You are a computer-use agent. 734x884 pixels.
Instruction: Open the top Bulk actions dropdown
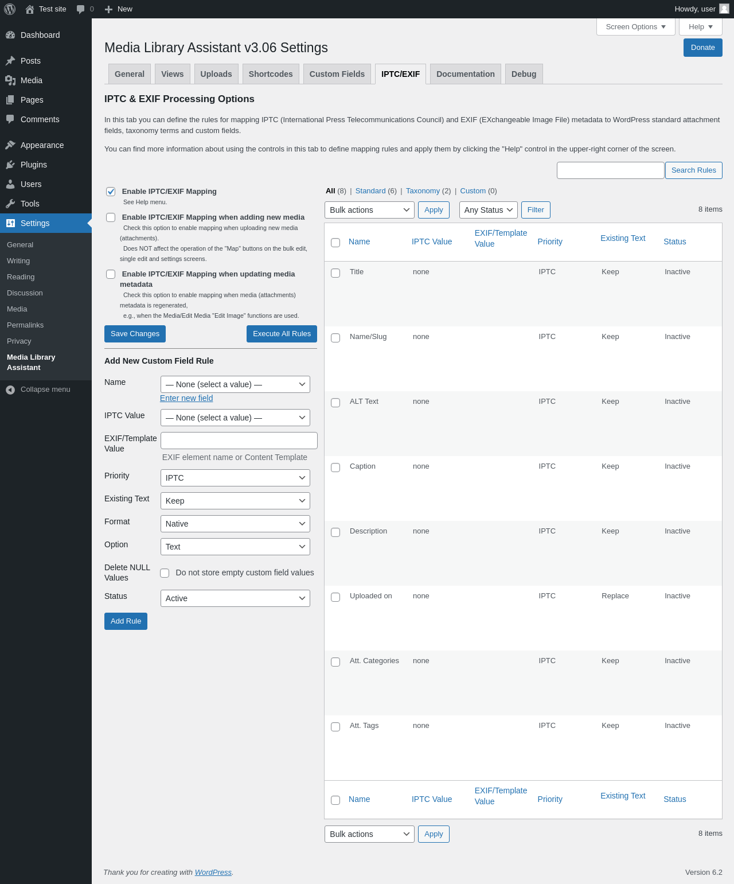pos(369,210)
